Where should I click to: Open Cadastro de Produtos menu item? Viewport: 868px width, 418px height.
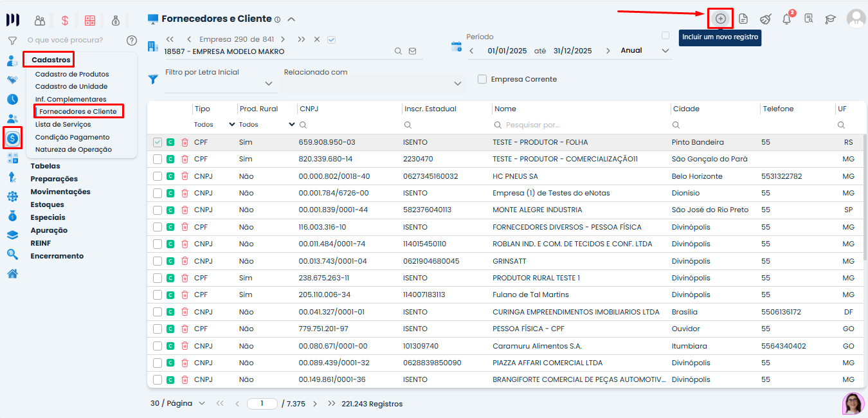72,74
